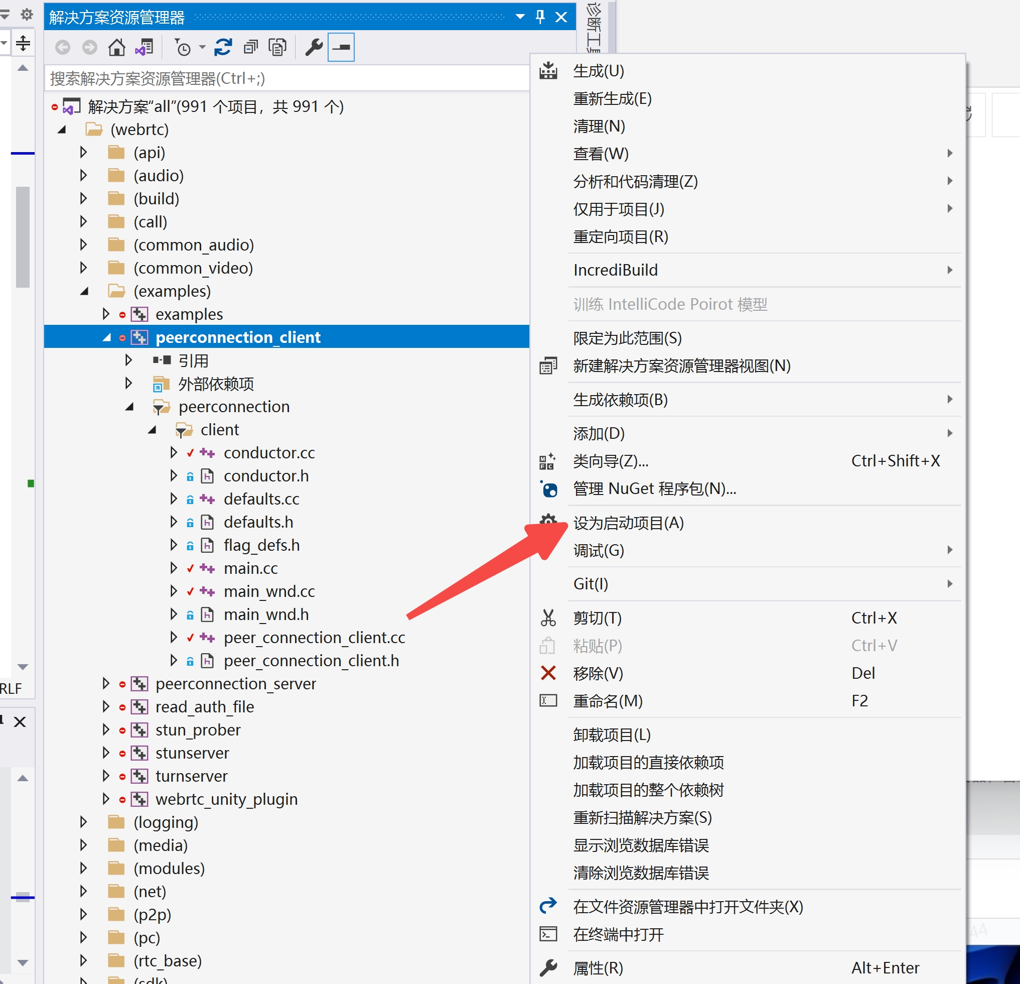
Task: Open the 调试(G) debug submenu
Action: coord(749,550)
